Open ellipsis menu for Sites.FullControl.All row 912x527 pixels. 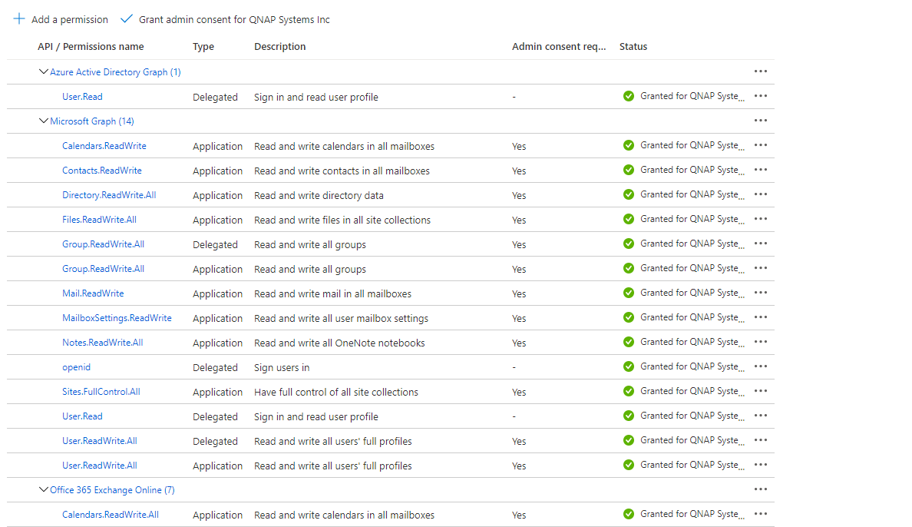pos(760,391)
